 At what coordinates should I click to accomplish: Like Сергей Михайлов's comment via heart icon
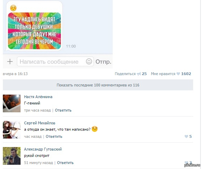pos(186,136)
